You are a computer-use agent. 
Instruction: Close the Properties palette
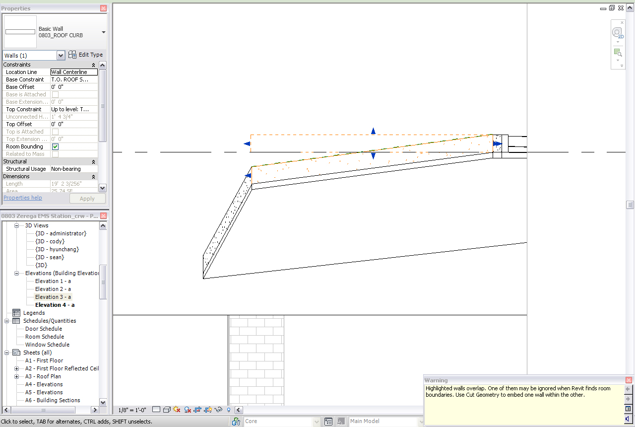click(x=103, y=8)
